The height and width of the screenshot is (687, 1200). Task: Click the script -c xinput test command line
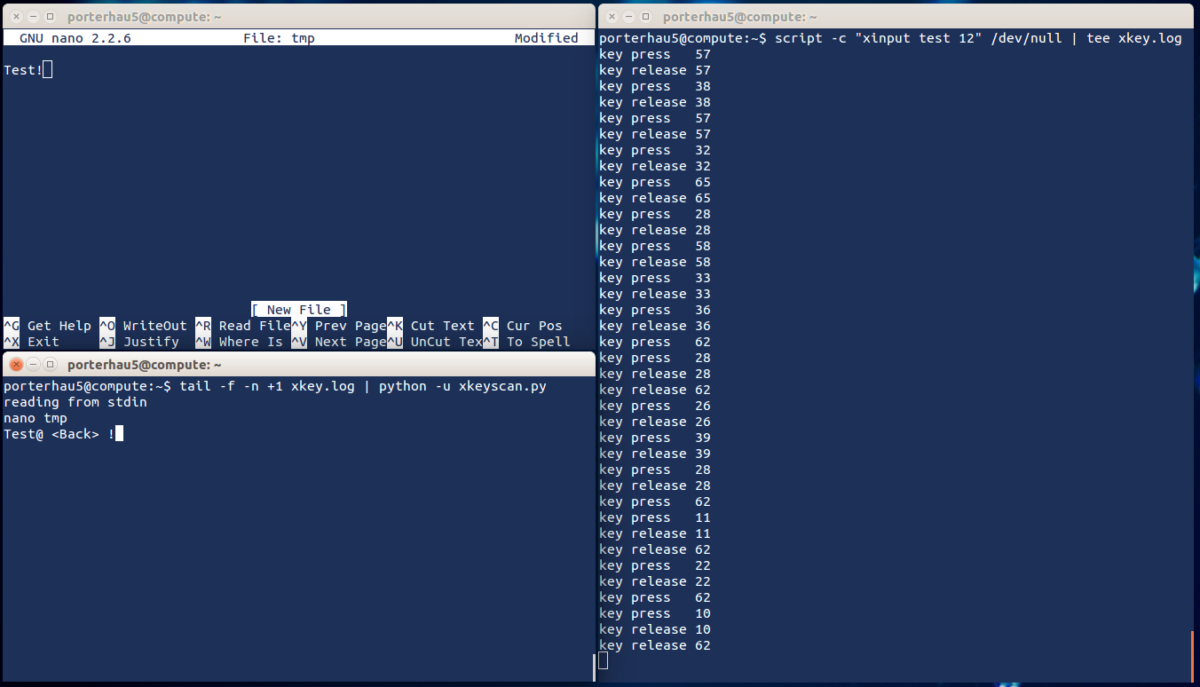coord(890,38)
